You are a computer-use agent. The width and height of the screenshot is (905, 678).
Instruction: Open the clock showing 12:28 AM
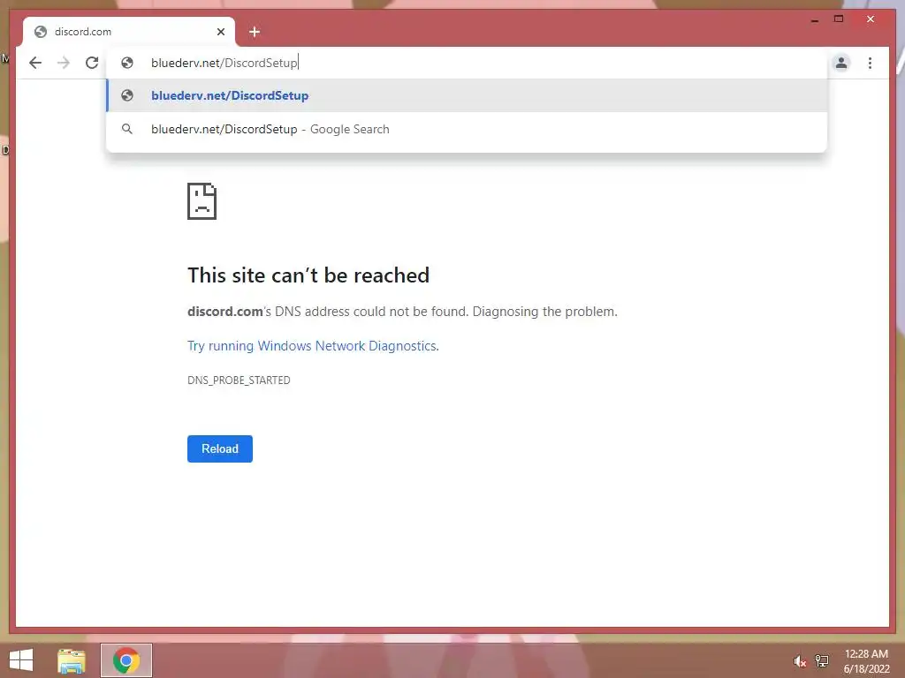(x=866, y=661)
